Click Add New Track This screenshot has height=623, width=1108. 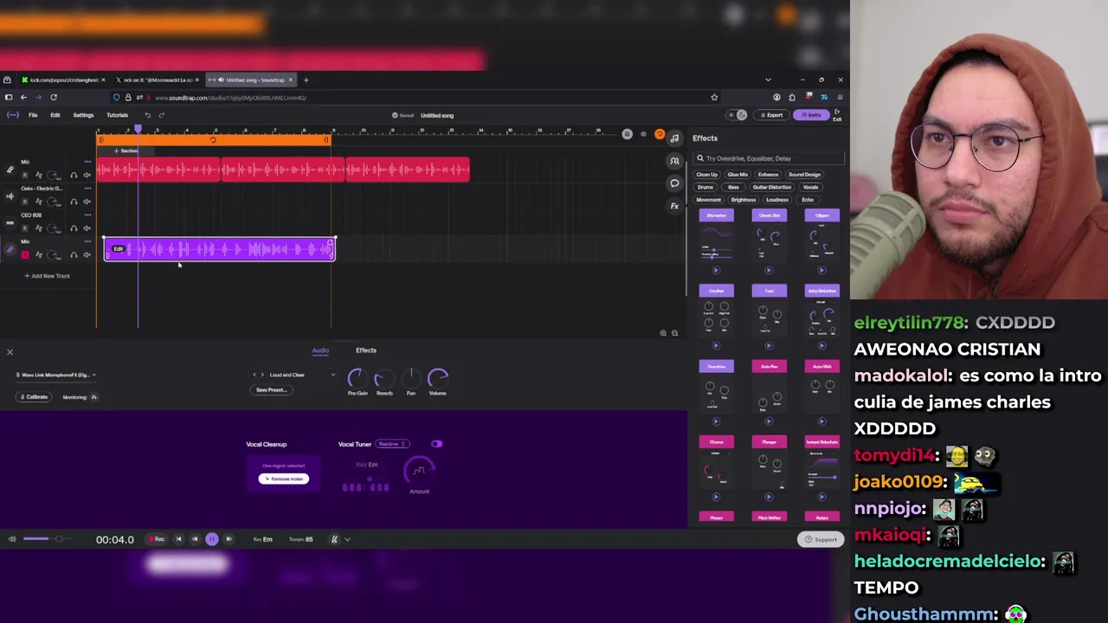coord(47,276)
